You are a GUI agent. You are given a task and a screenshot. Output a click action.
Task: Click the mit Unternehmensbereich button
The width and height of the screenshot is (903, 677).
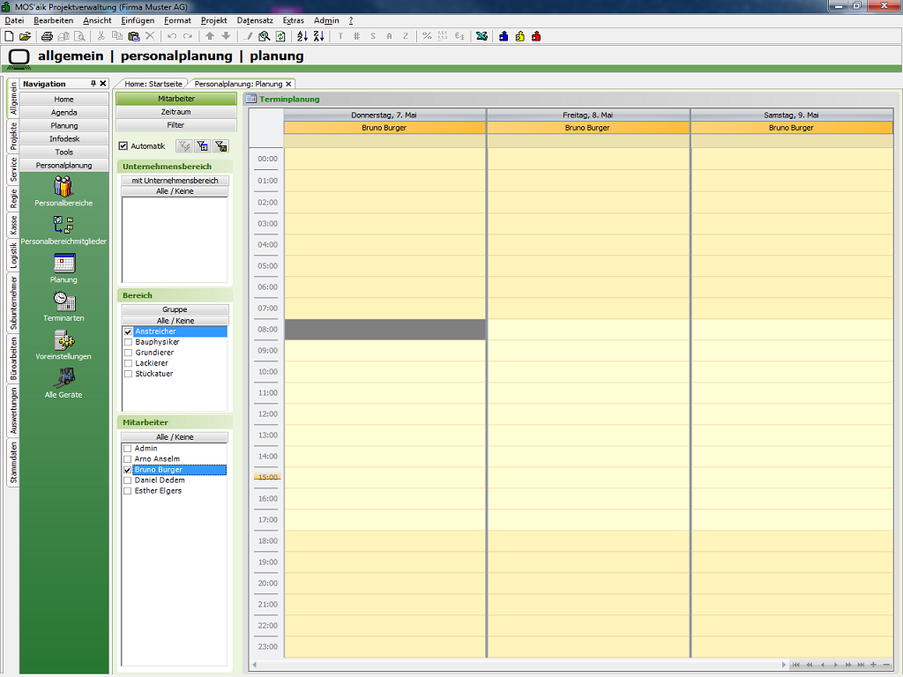click(175, 181)
